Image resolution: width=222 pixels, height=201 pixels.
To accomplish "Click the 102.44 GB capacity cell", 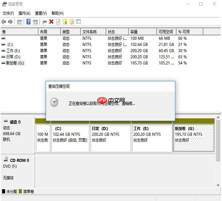I will (139, 45).
